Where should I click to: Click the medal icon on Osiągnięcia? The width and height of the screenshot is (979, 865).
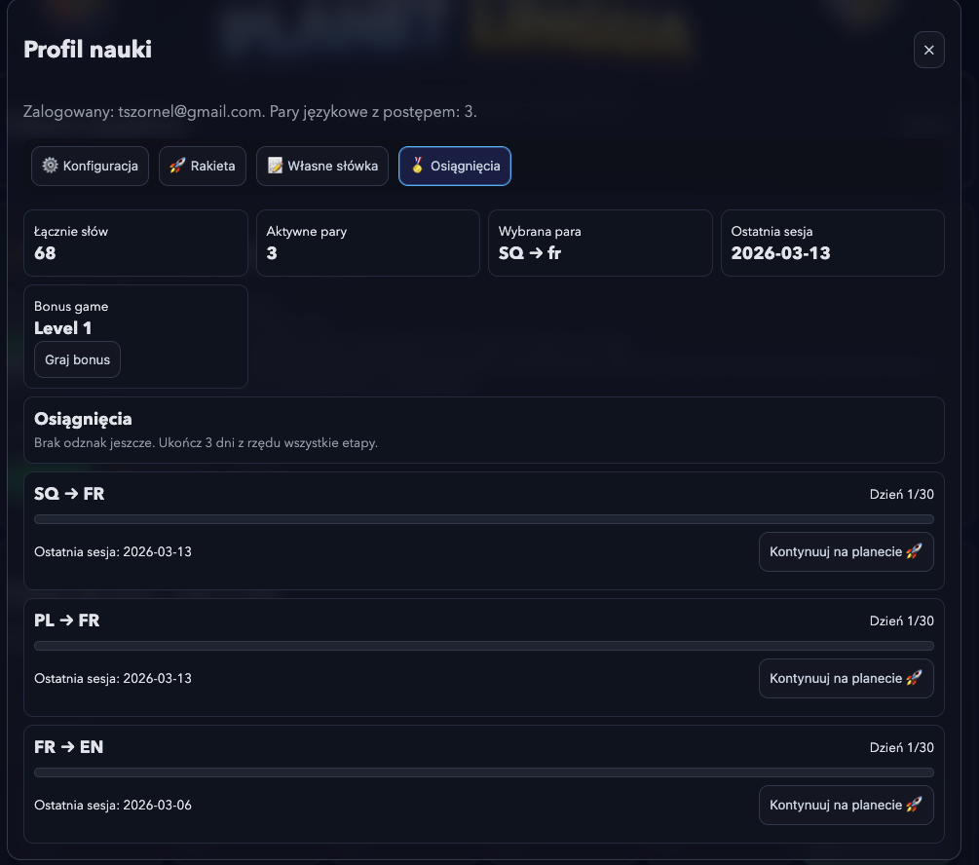417,166
